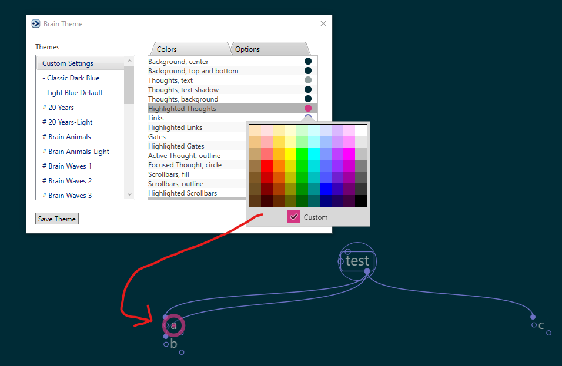Select the Custom Settings theme
This screenshot has width=562, height=366.
click(68, 63)
